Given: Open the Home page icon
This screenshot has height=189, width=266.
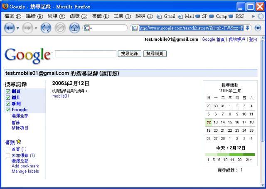Looking at the screenshot, I should [74, 28].
